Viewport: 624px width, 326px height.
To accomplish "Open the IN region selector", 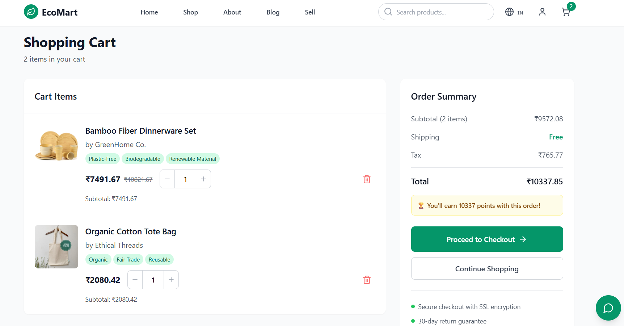I will 520,12.
